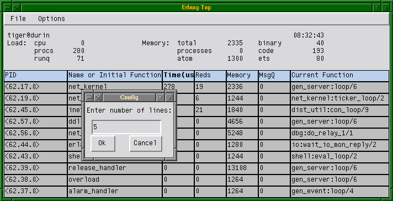Select PID cell <62.44.0>
This screenshot has height=201, width=393.
35,145
